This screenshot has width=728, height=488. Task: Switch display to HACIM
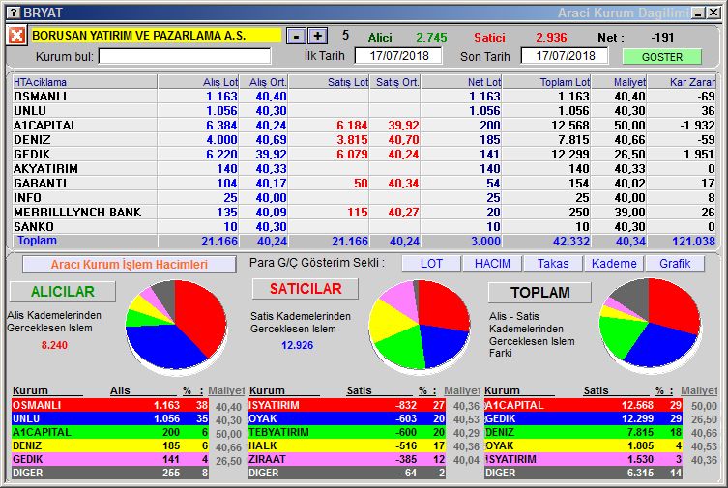[x=492, y=263]
